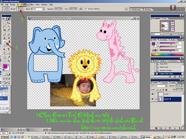The width and height of the screenshot is (186, 139).
Task: Hide Layer 1 with its eye icon
Action: point(153,94)
